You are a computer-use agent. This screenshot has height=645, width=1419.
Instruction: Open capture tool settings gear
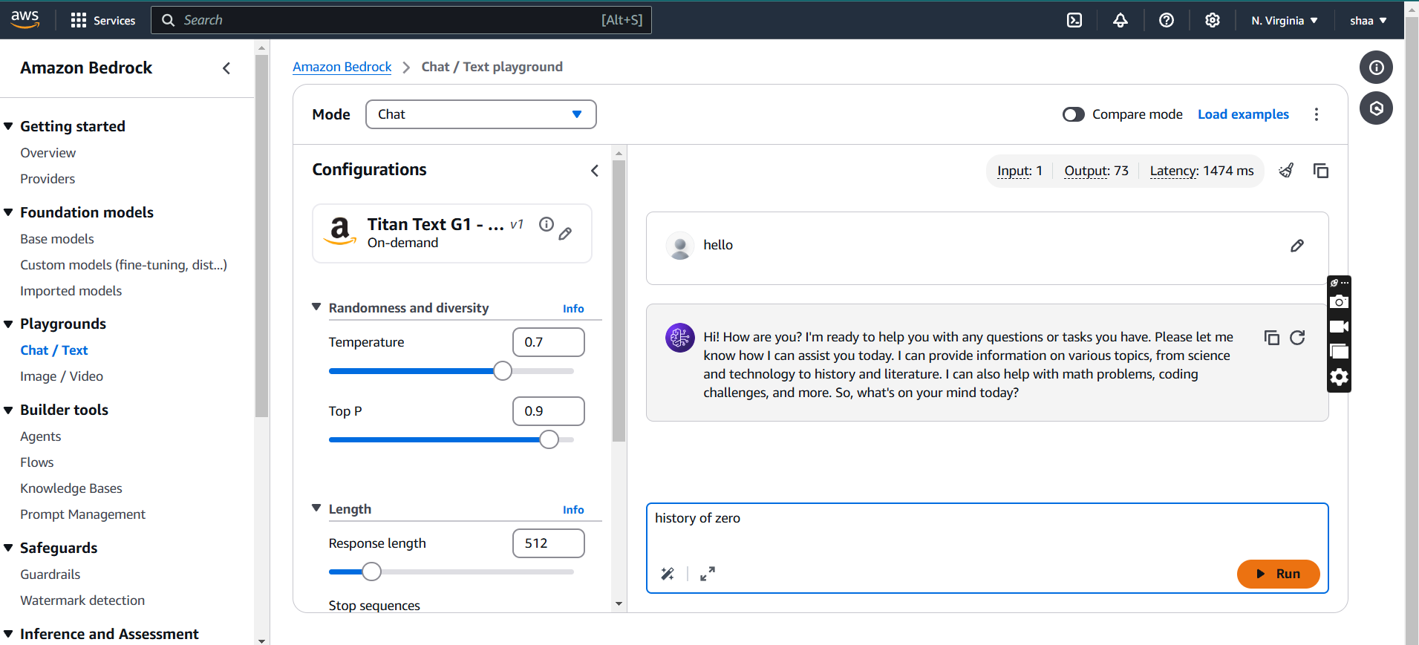click(x=1339, y=377)
